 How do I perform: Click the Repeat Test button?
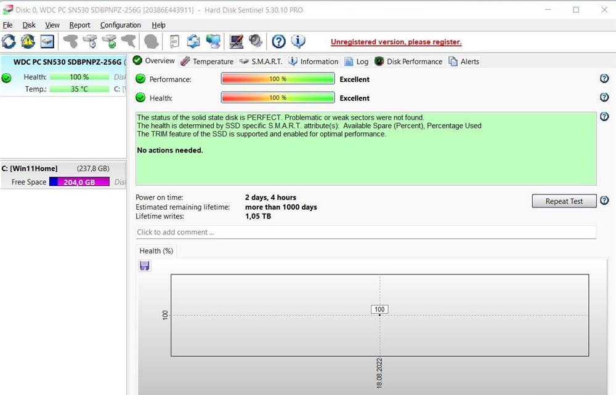[x=564, y=201]
